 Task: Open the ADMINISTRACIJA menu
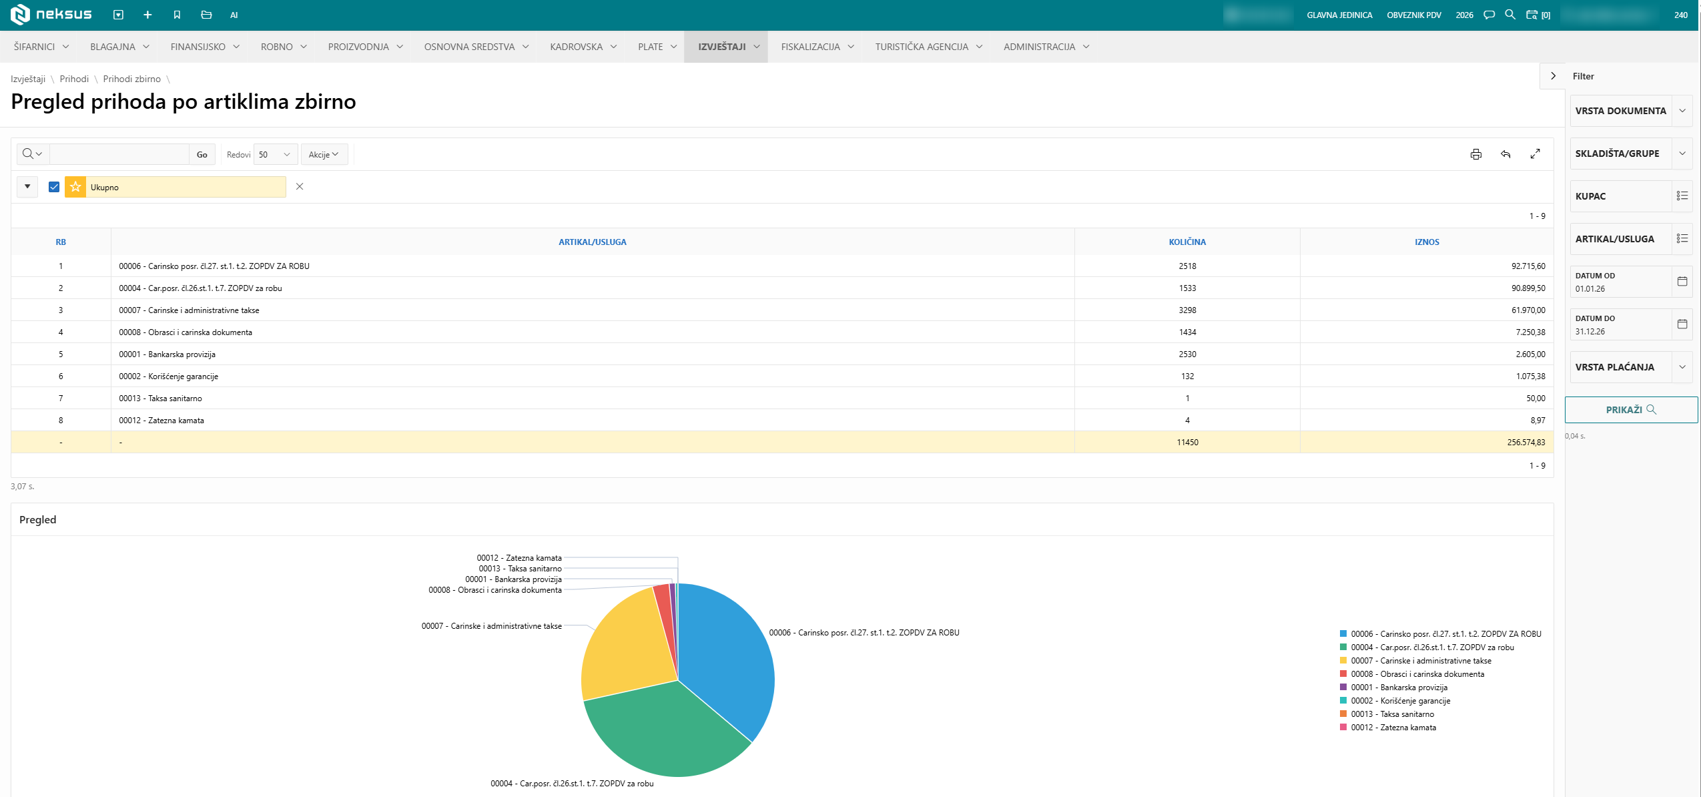(x=1046, y=47)
